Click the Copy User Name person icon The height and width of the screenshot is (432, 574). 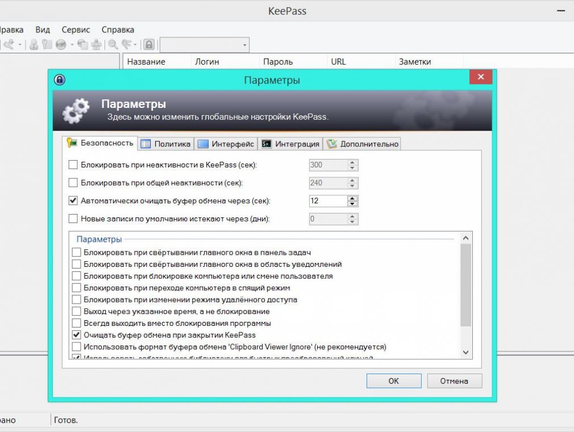[x=34, y=45]
